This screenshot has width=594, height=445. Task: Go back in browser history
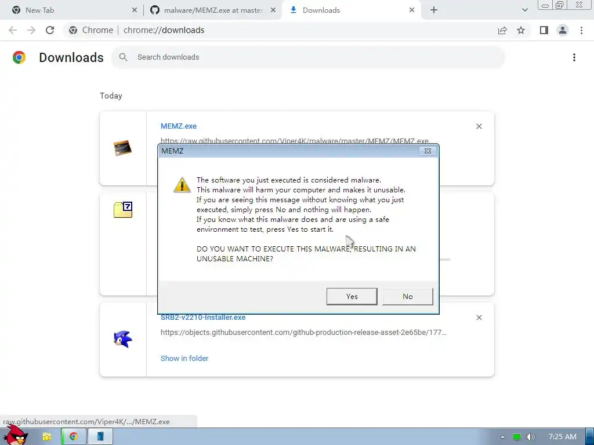(x=13, y=30)
